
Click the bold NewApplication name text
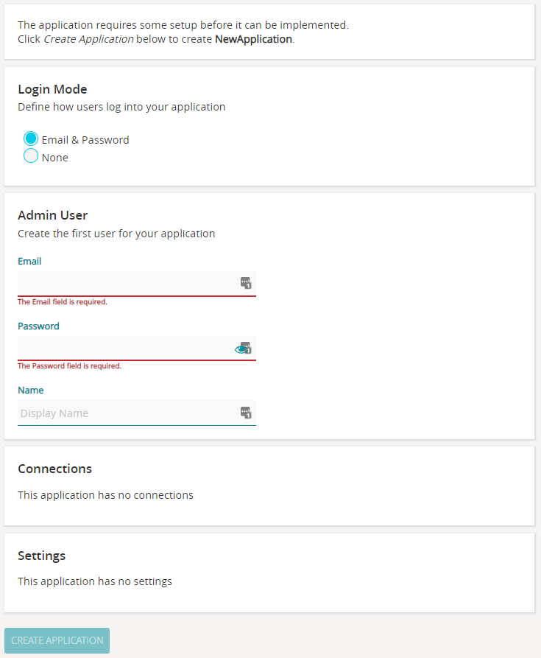(x=253, y=39)
